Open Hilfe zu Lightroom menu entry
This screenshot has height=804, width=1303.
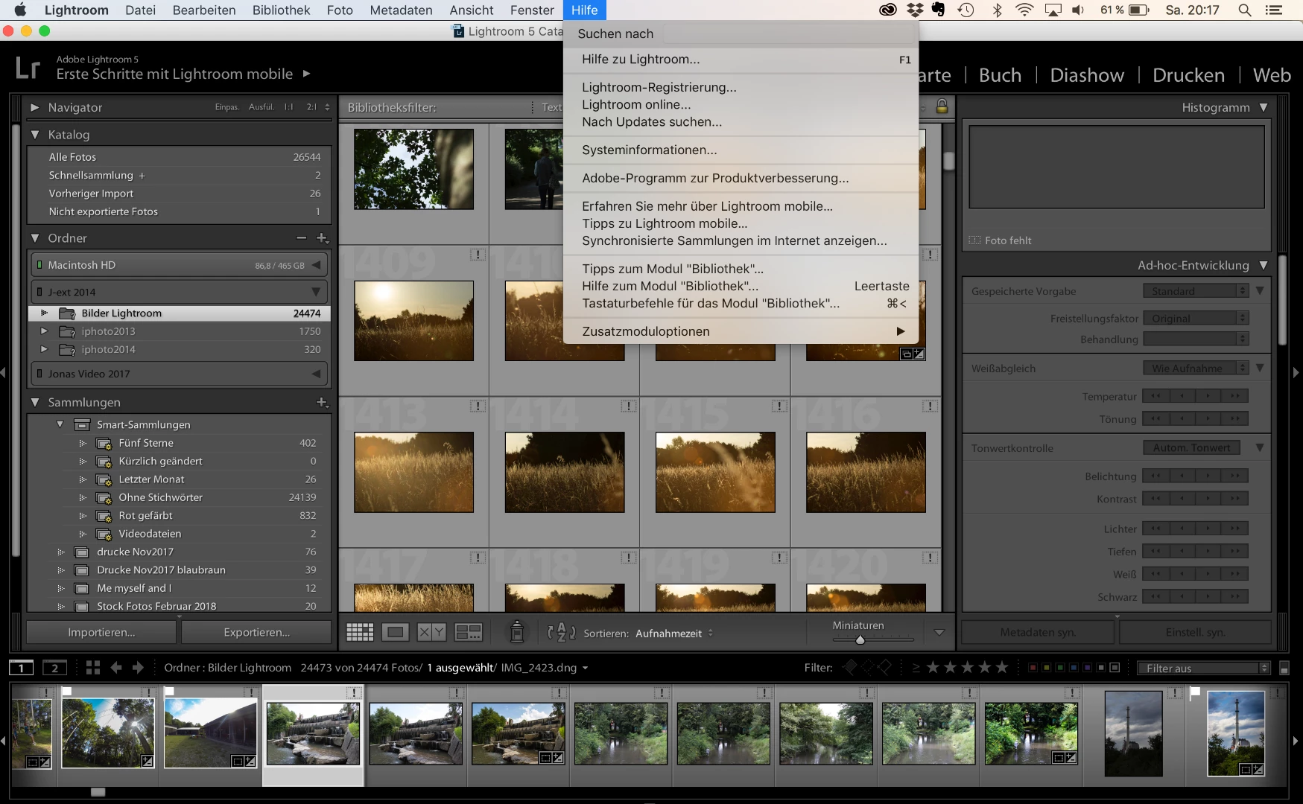(x=741, y=60)
